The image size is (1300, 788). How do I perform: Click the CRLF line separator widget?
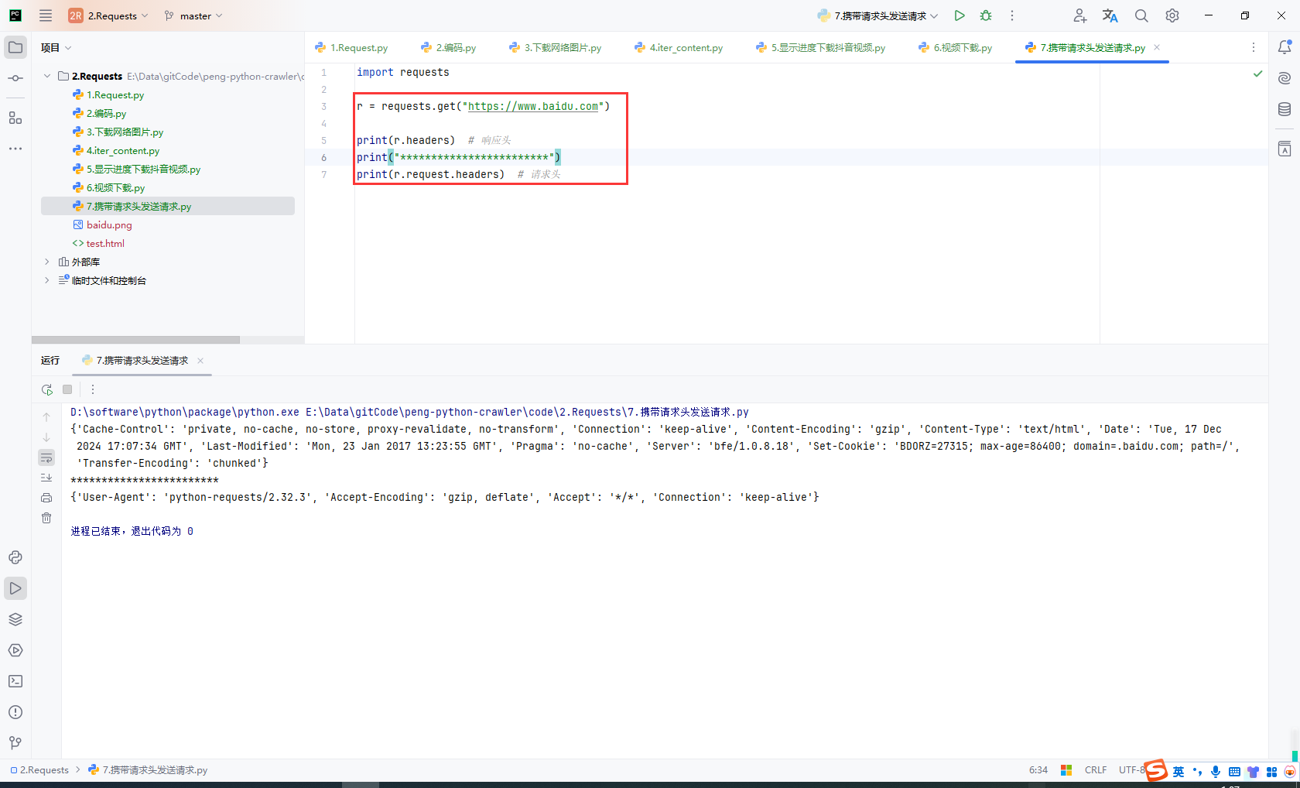[1096, 770]
